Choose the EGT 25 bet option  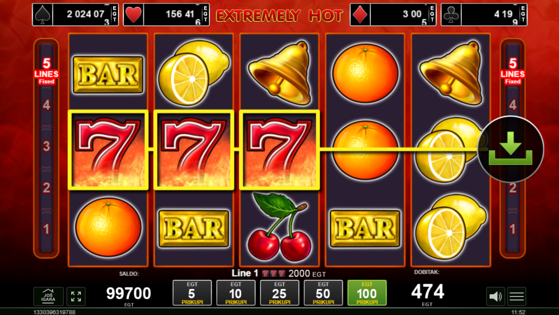coord(279,293)
